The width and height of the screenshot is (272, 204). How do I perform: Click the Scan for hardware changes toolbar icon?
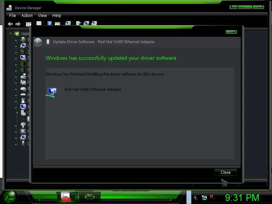(x=68, y=23)
